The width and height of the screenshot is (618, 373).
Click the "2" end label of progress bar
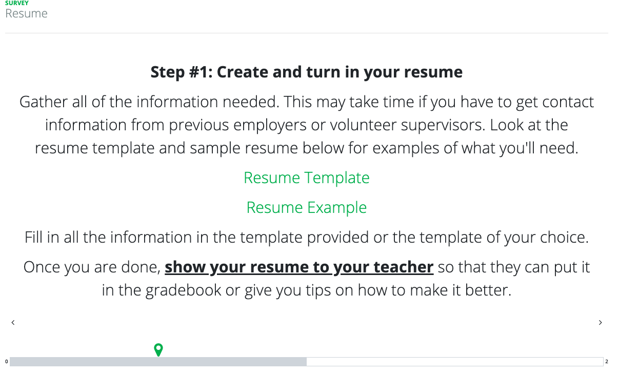click(x=607, y=362)
